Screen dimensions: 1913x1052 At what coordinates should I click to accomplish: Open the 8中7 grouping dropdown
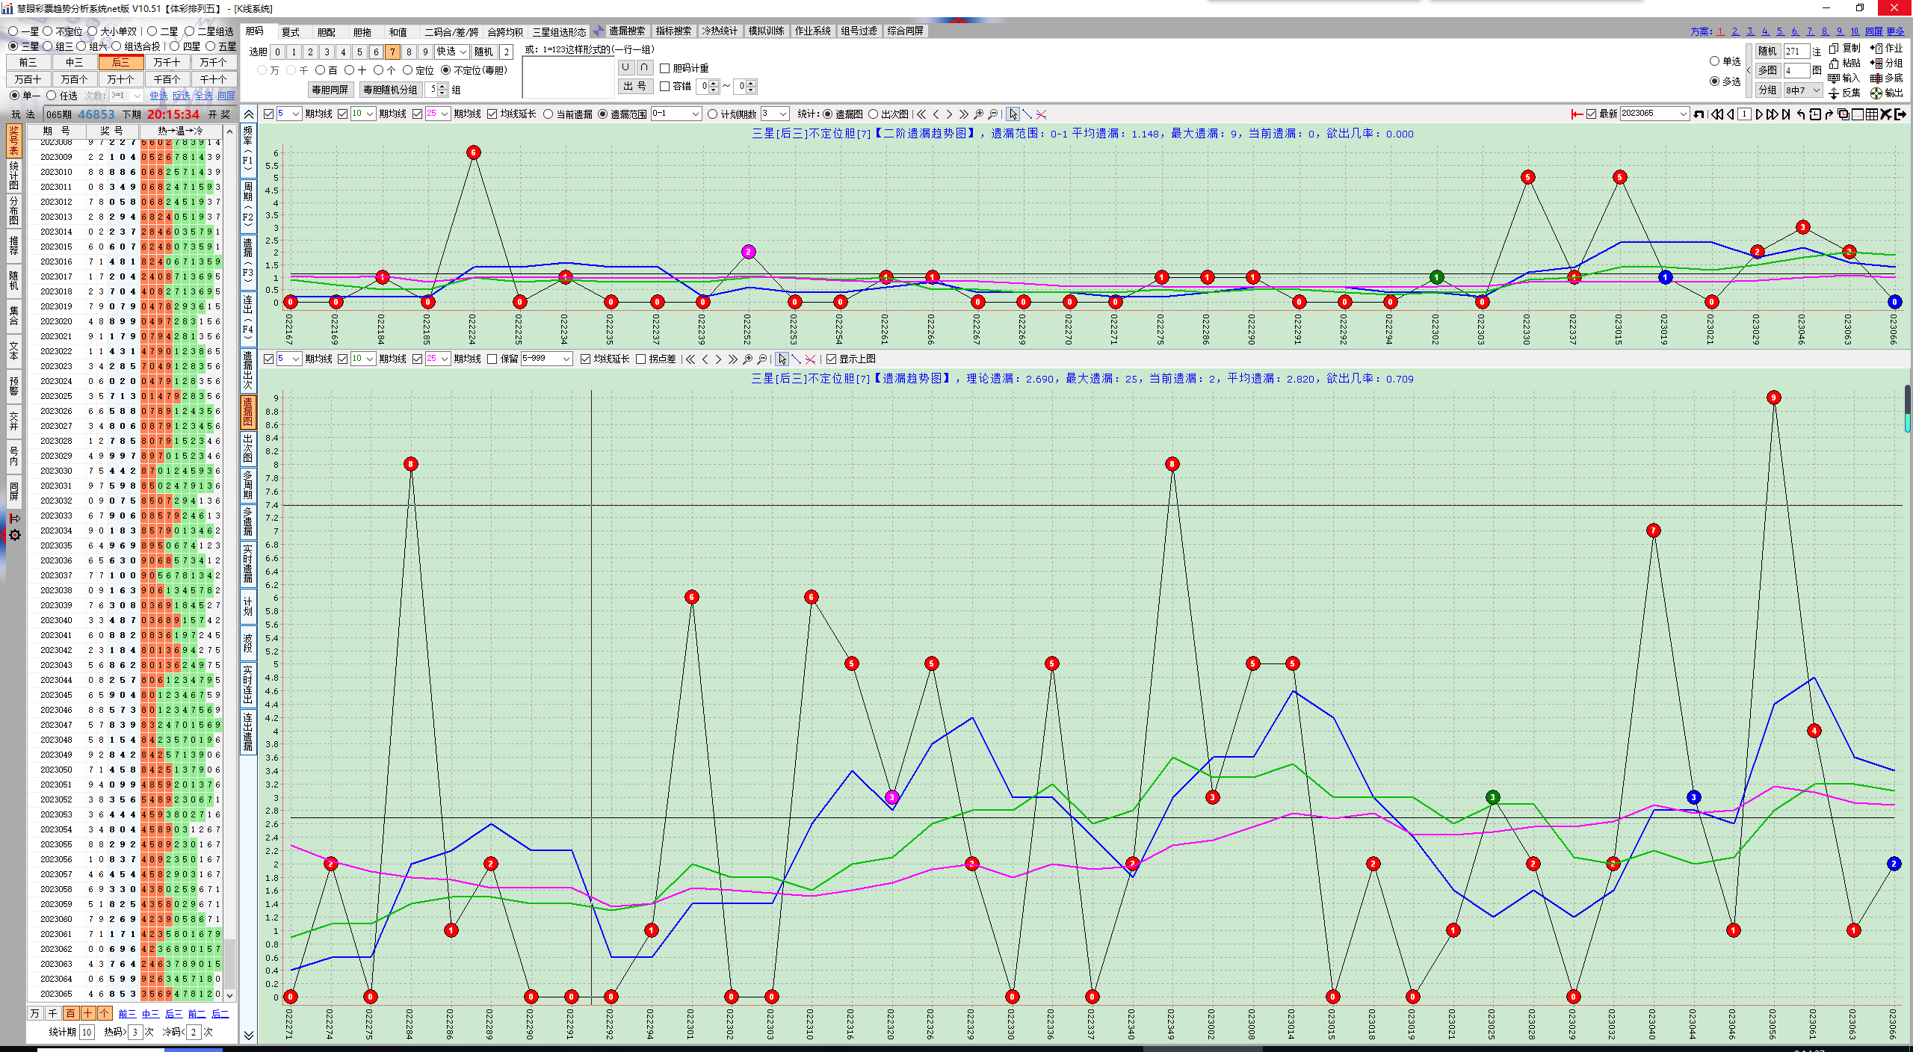(1804, 90)
